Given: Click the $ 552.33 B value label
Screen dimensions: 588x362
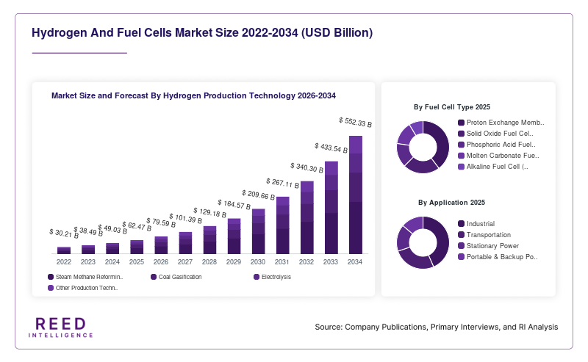Looking at the screenshot, I should (x=355, y=122).
